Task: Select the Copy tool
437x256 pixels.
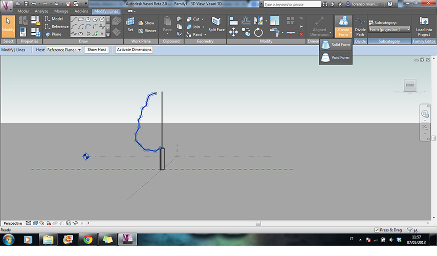Action: click(x=246, y=32)
